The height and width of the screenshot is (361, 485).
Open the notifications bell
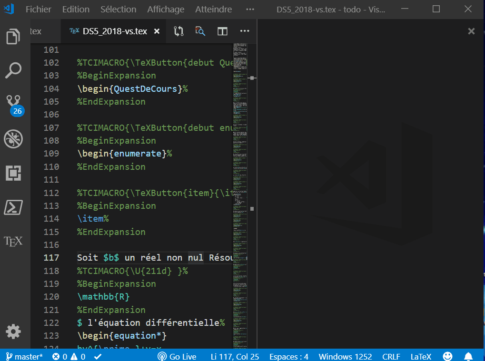468,356
